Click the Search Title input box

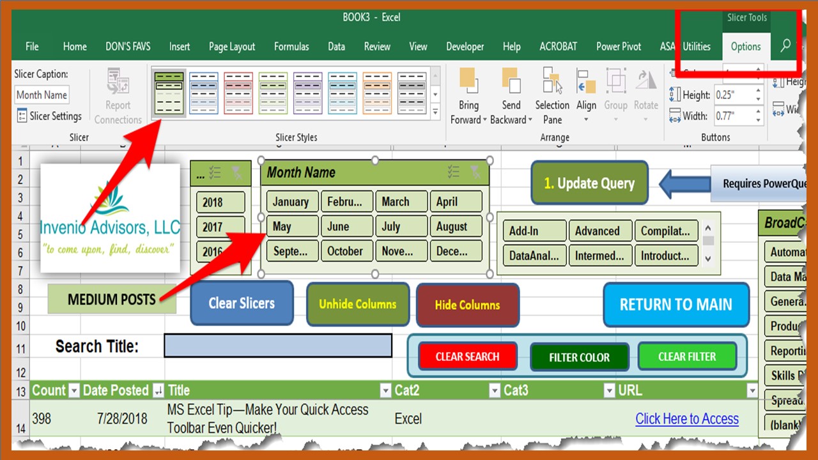[278, 346]
